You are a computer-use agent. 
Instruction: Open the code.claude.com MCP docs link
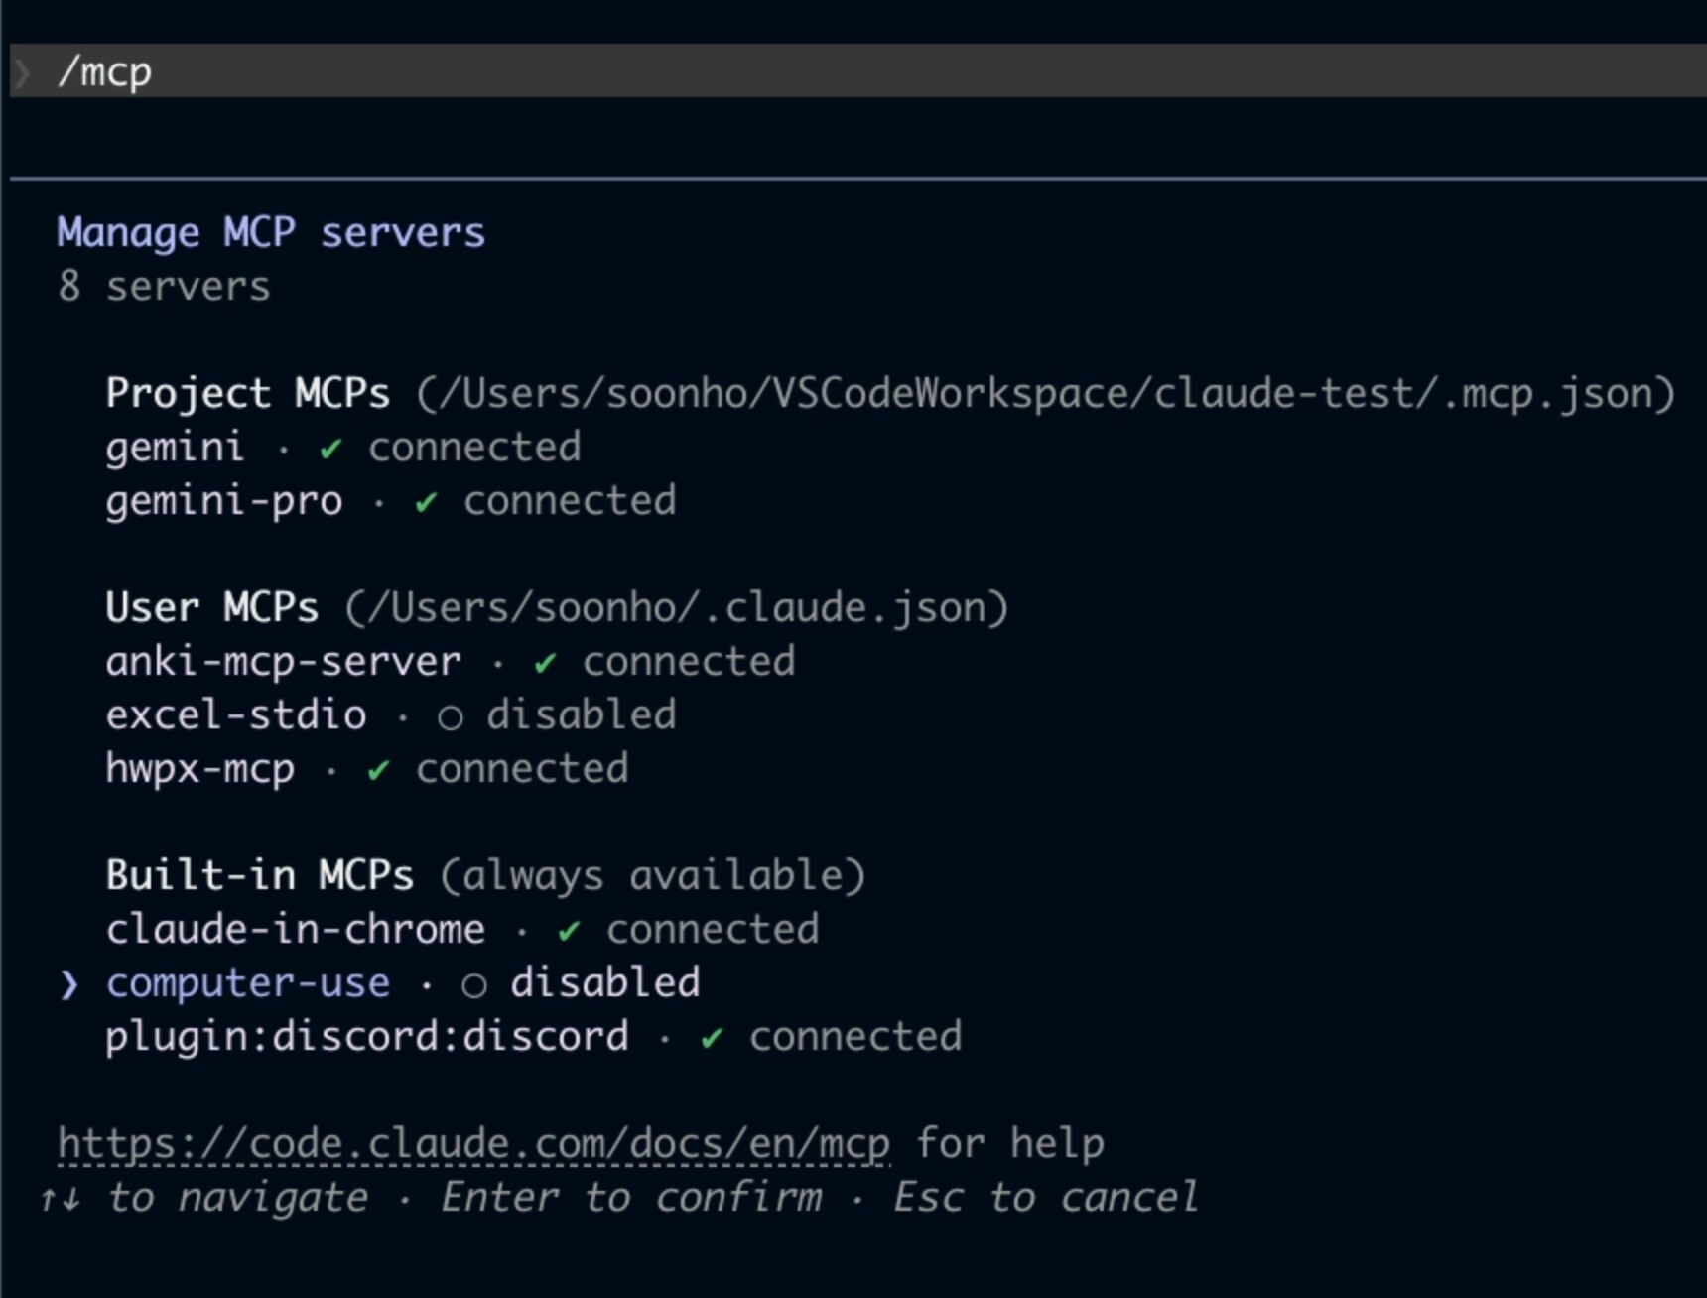pos(473,1144)
